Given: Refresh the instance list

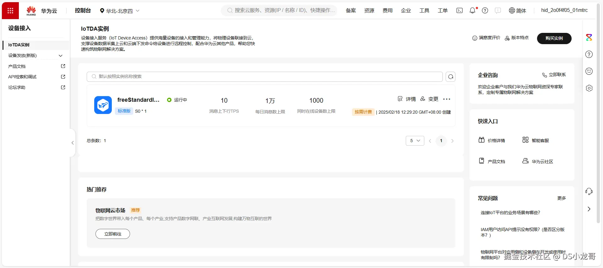Looking at the screenshot, I should click(x=451, y=77).
